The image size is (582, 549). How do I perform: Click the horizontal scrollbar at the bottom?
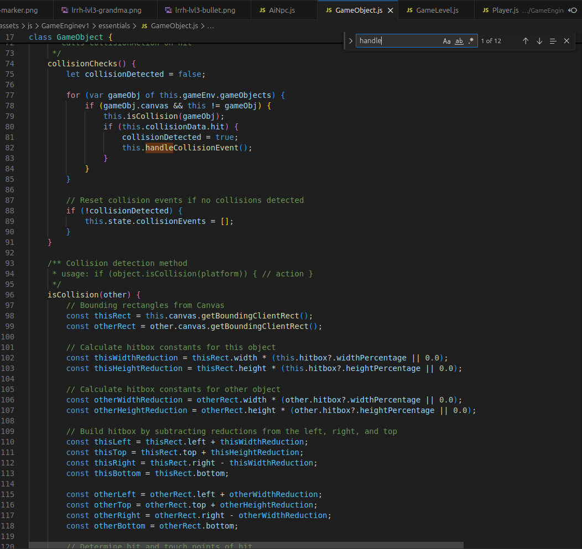pyautogui.click(x=246, y=545)
